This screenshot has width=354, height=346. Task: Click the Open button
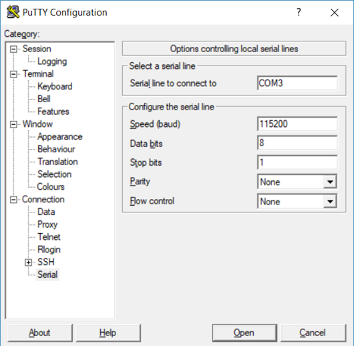click(x=244, y=333)
